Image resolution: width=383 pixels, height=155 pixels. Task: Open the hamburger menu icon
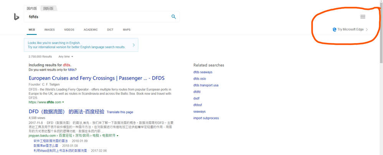click(363, 16)
